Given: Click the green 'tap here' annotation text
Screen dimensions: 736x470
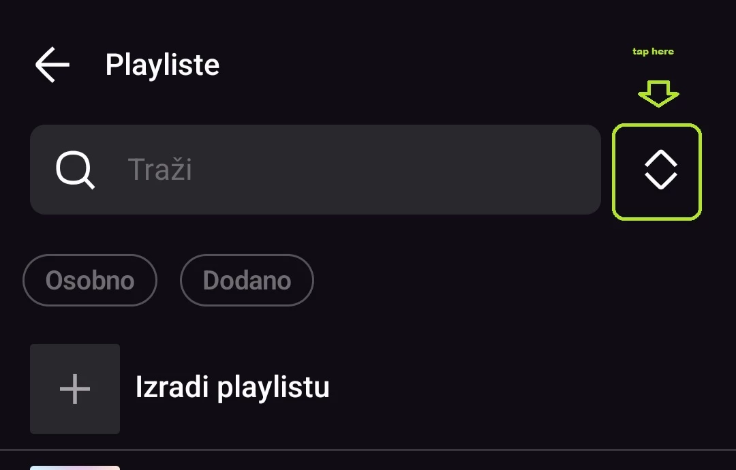Looking at the screenshot, I should (653, 52).
